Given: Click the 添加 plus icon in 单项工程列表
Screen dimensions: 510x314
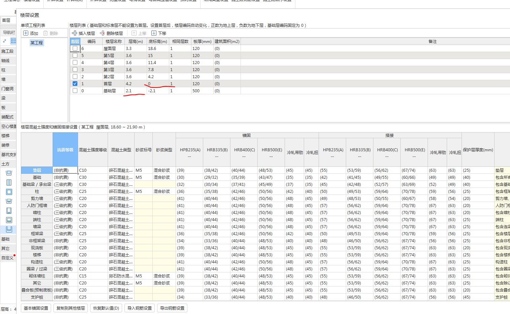Looking at the screenshot, I should tap(26, 33).
